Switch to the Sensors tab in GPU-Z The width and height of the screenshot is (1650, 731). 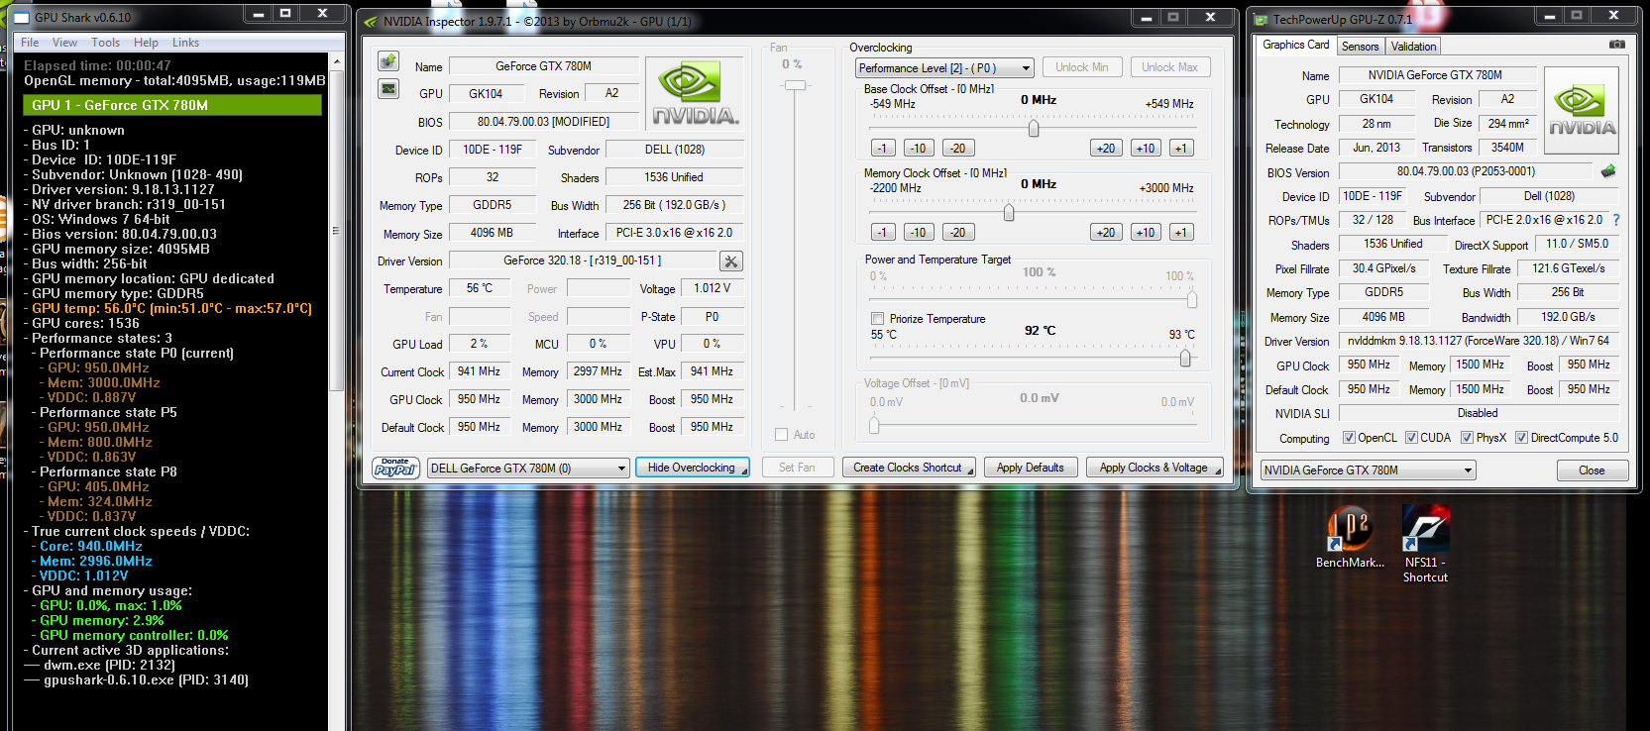tap(1360, 47)
